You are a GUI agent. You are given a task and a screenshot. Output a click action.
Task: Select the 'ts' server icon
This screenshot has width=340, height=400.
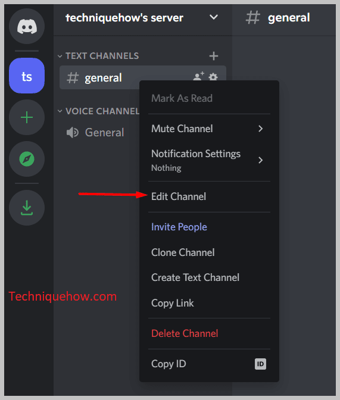tap(27, 76)
